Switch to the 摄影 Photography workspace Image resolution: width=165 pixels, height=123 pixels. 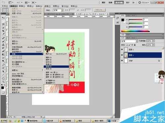point(103,2)
